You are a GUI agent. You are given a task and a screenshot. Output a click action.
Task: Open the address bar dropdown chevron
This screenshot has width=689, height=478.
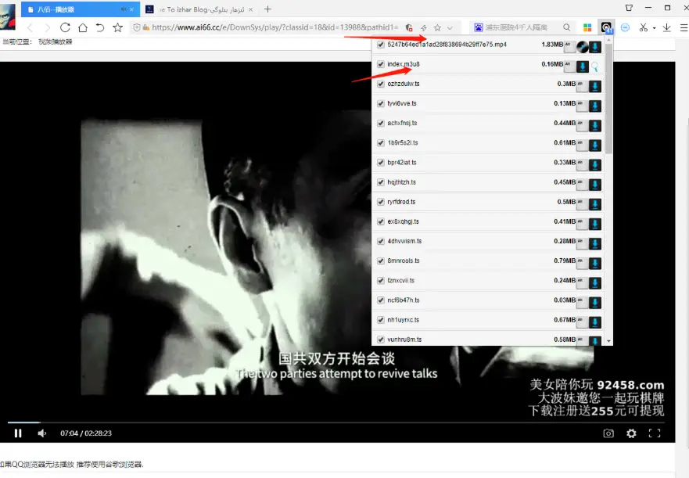click(450, 27)
